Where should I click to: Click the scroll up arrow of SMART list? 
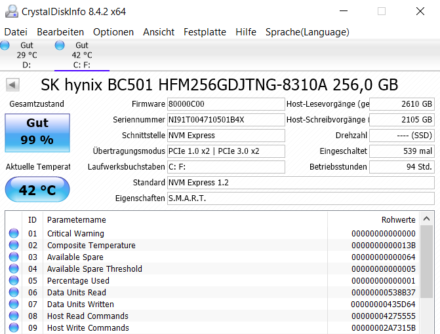click(x=426, y=219)
